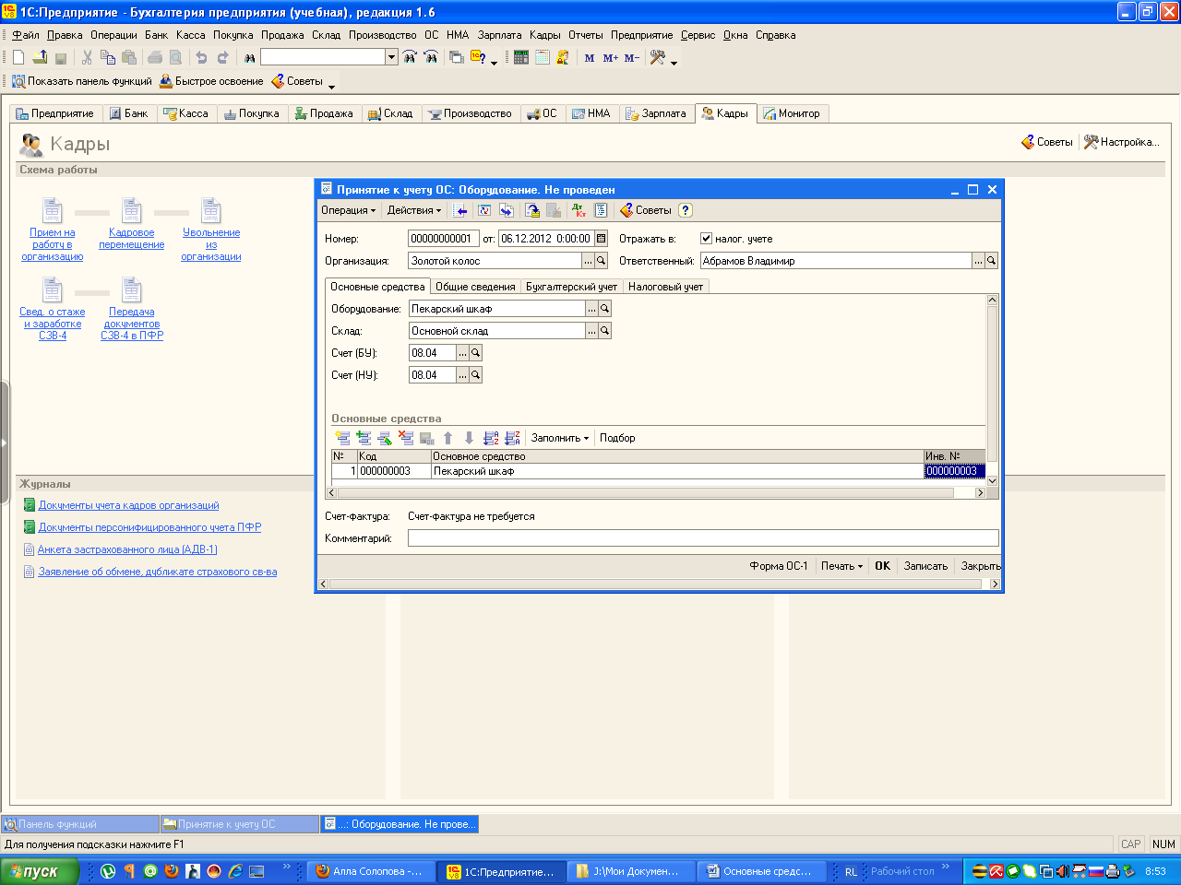The height and width of the screenshot is (885, 1181).
Task: Click the New document icon in main toolbar
Action: click(18, 57)
